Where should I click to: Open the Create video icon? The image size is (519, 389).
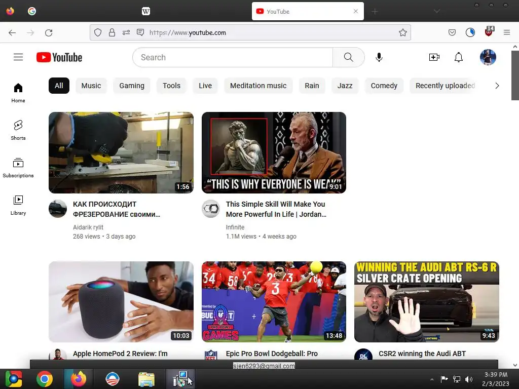coord(434,57)
